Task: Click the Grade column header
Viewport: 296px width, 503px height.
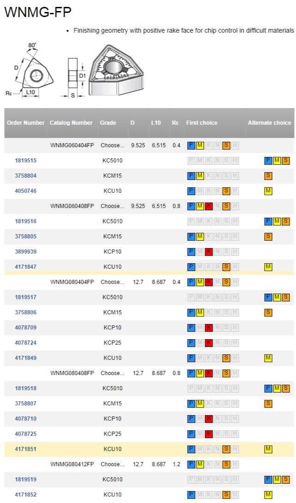Action: coord(108,123)
